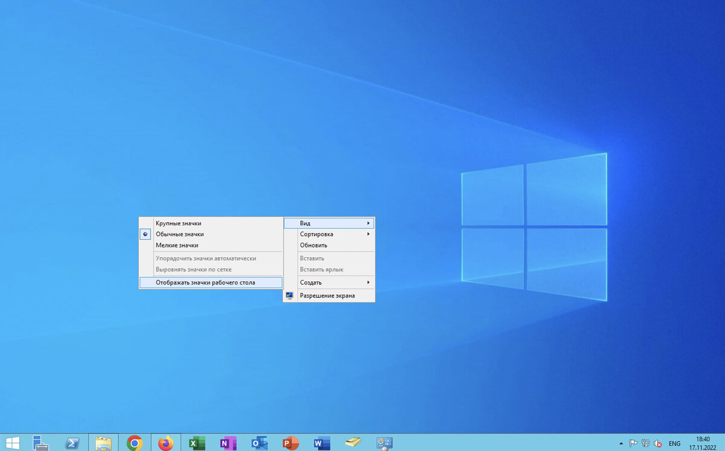Select Мелкие значки view option
This screenshot has height=451, width=725.
tap(211, 245)
